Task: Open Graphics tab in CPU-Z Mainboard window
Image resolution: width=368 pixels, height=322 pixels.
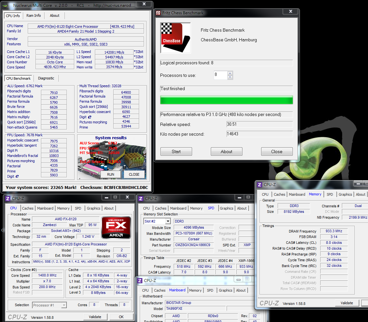Action: pyautogui.click(x=226, y=291)
